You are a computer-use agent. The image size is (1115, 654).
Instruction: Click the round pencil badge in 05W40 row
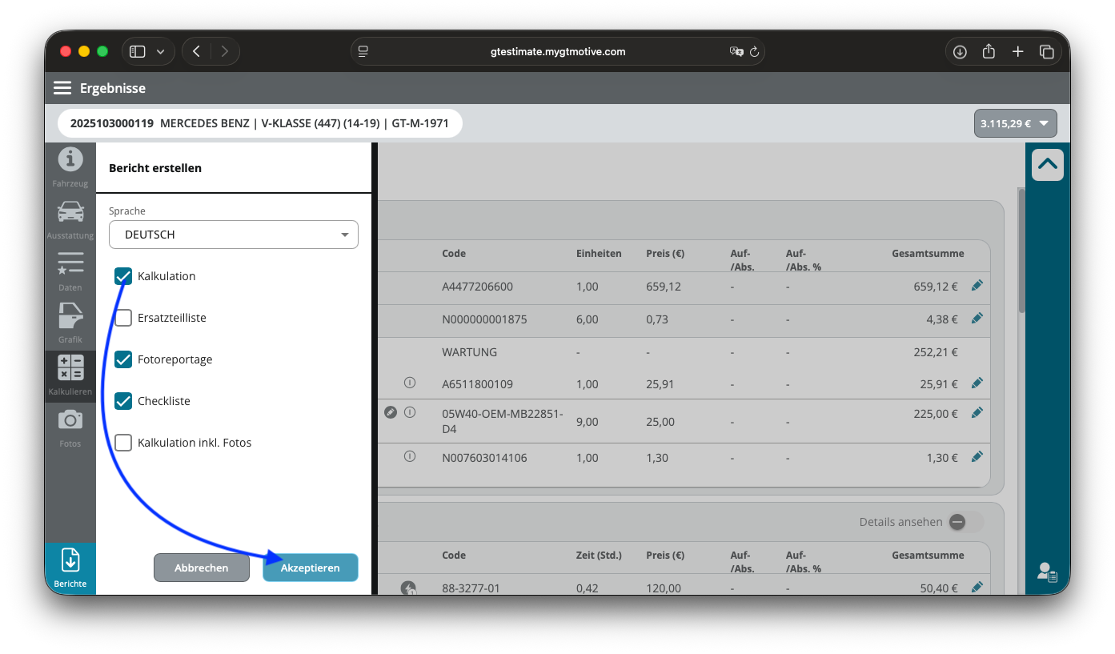click(x=390, y=412)
